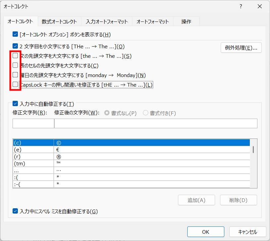Close the オートコレクト dialog

point(260,7)
